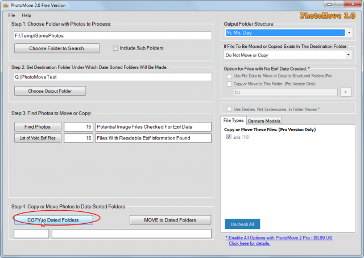Open List of Valid Exif Files
This screenshot has height=258, width=364.
point(38,138)
